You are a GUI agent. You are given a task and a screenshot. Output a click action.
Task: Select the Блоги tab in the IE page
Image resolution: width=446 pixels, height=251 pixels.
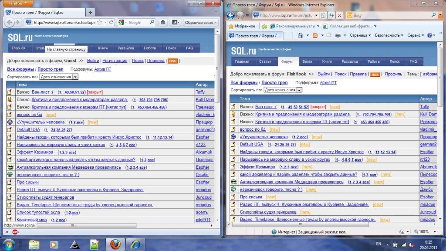click(307, 62)
